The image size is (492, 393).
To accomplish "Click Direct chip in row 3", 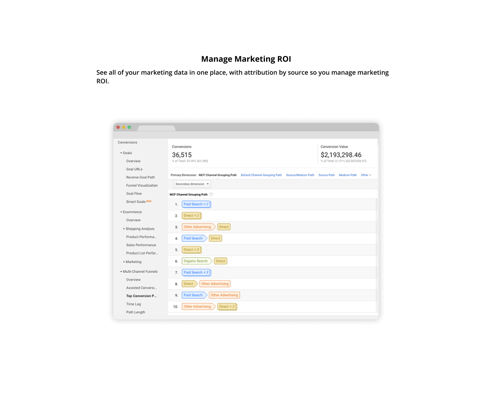I will pos(224,227).
